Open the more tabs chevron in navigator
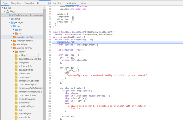The width and height of the screenshot is (183, 120). coord(38,3)
